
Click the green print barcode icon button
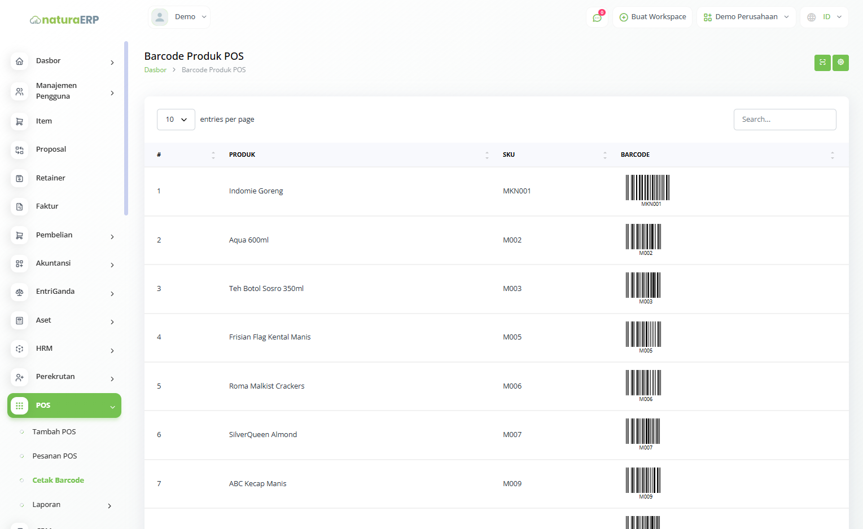tap(822, 63)
